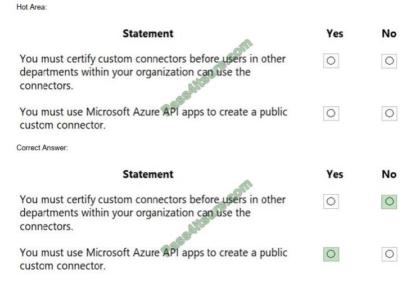Viewport: 420px width, 282px height.
Task: Click unhighlighted No radio for Azure API in Correct Answer
Action: (389, 254)
